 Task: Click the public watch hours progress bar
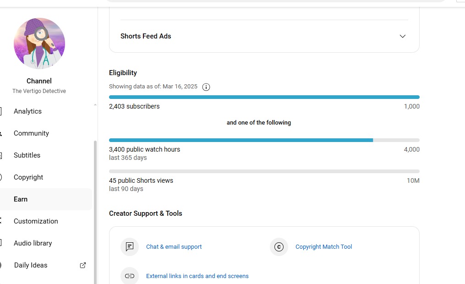pos(264,140)
